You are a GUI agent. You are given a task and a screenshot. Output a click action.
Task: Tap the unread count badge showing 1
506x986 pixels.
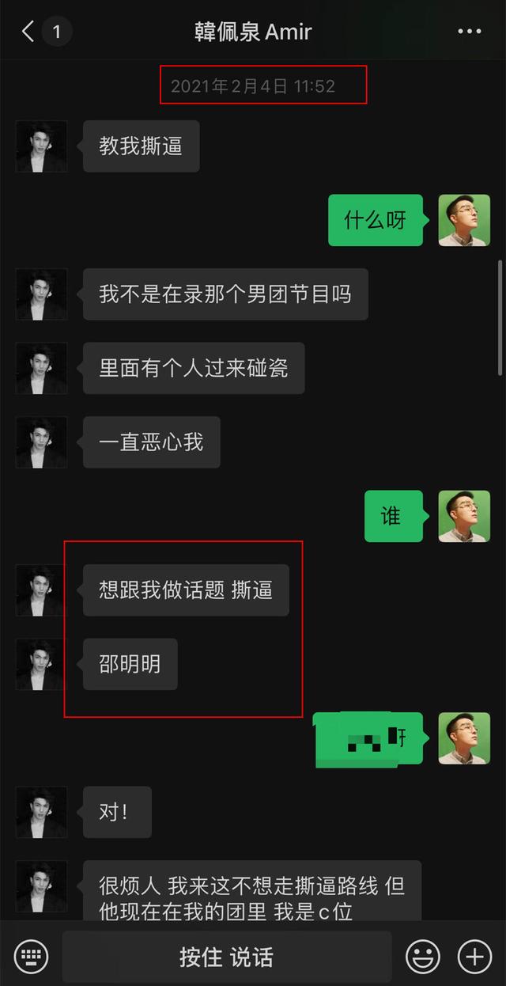[56, 32]
